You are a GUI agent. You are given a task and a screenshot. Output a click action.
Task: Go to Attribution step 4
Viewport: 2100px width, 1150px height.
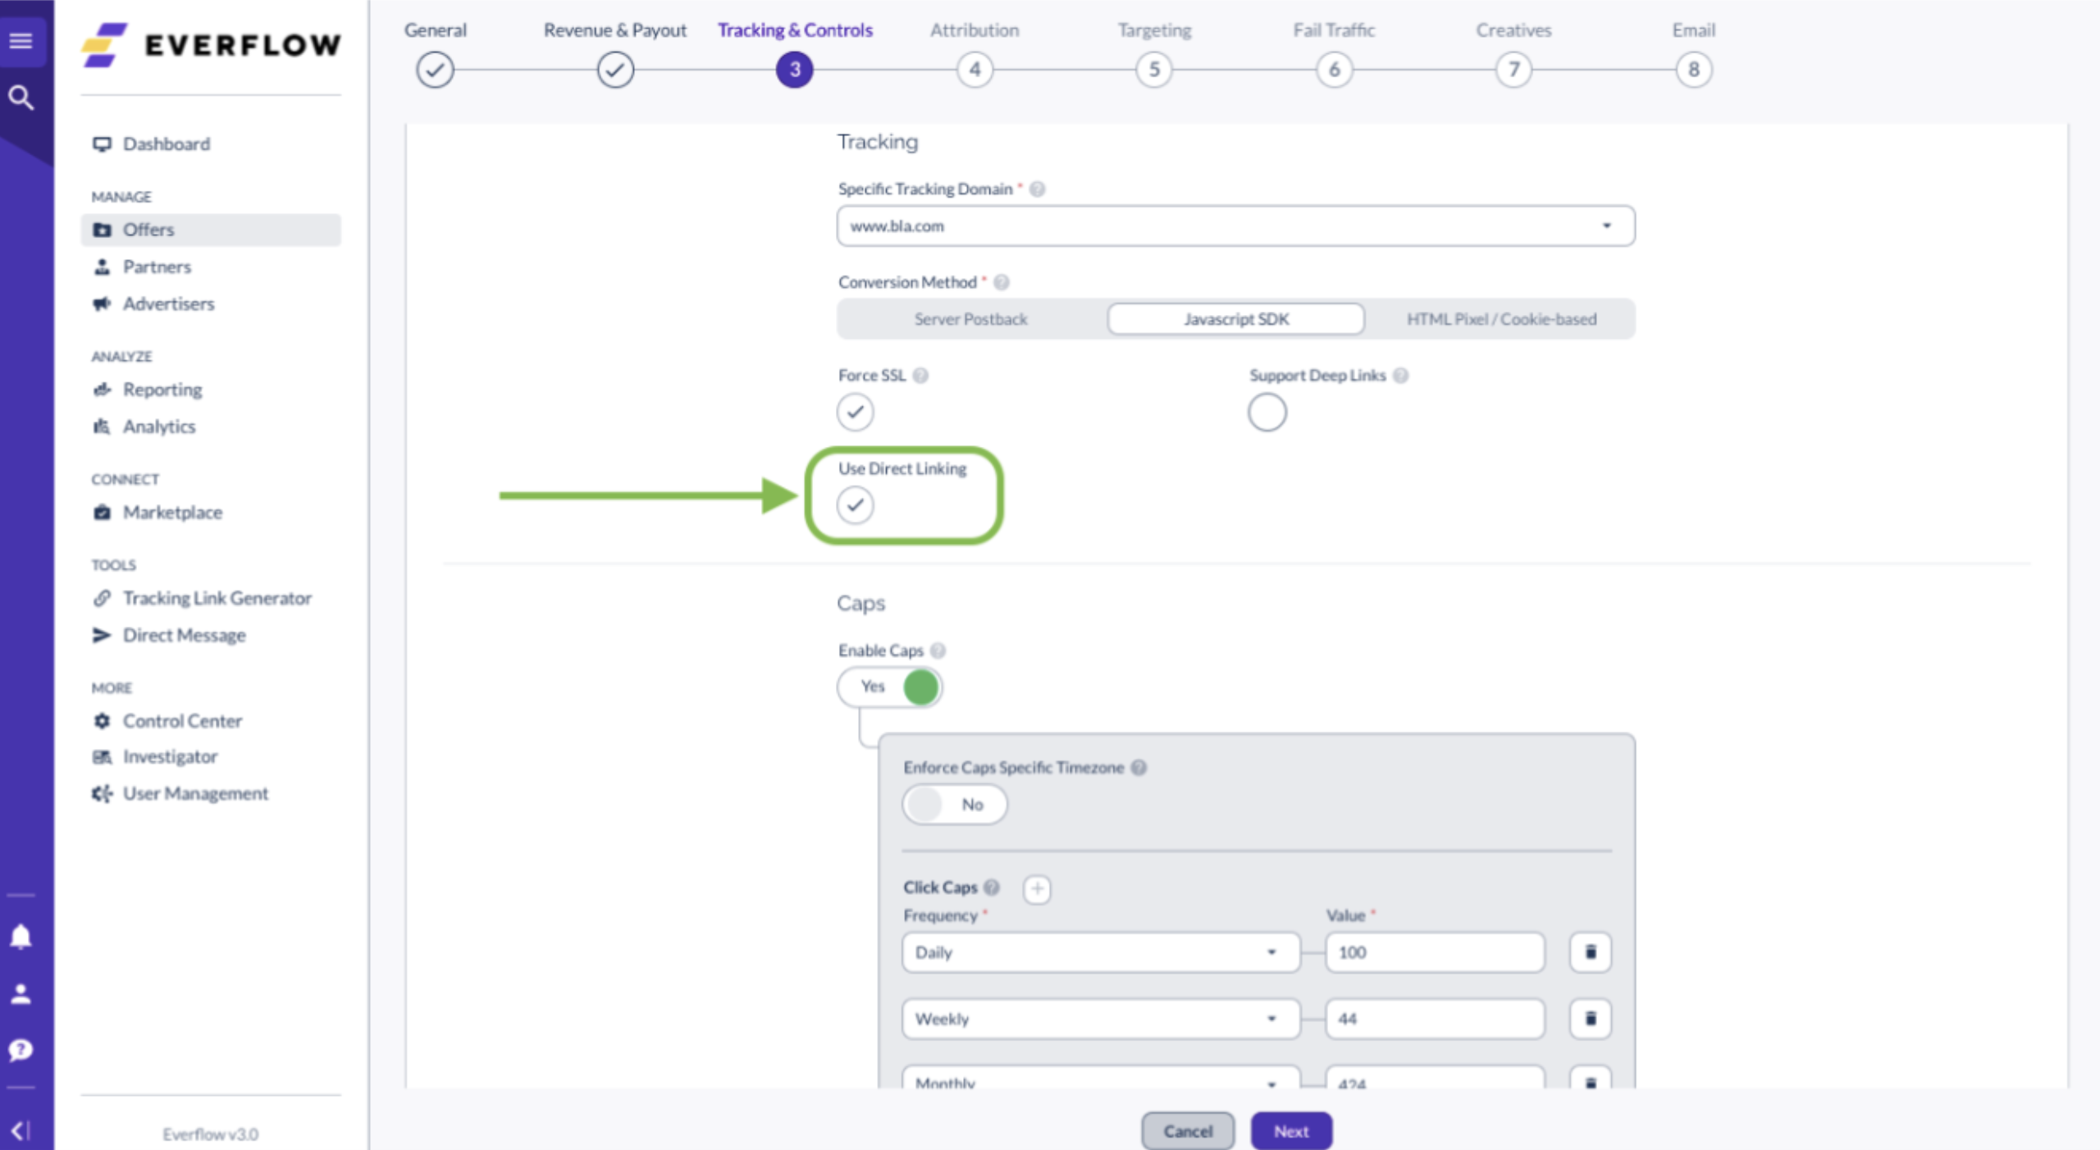click(x=975, y=70)
